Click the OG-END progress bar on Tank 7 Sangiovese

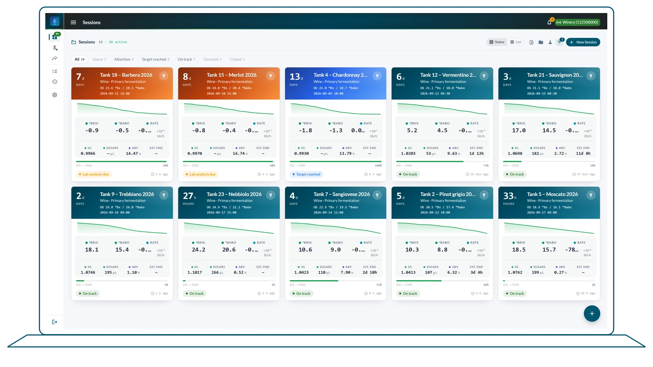336,281
